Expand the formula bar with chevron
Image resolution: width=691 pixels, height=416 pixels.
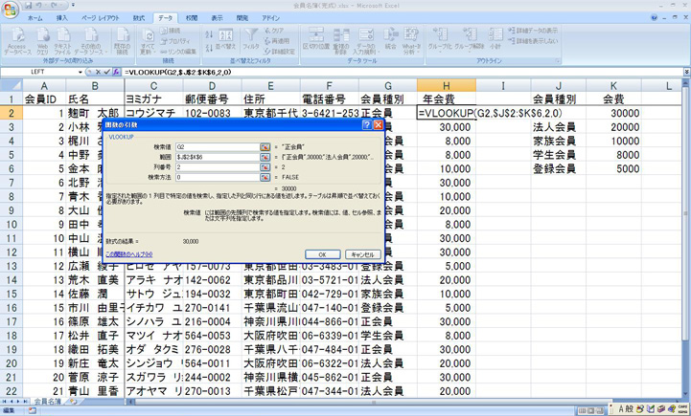(x=686, y=72)
